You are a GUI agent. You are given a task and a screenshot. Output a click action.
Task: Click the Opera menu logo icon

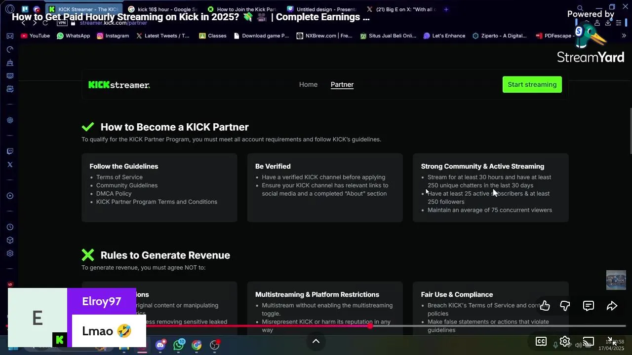(10, 9)
